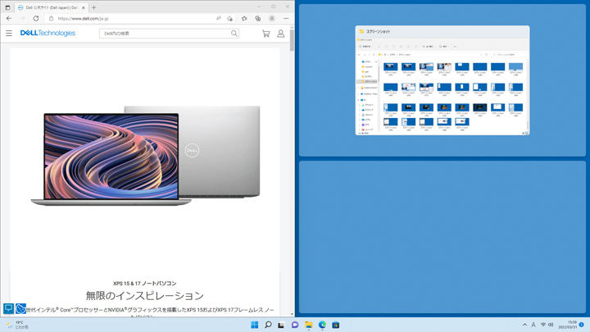590x332 pixels.
Task: Open the Windows Start menu
Action: pyautogui.click(x=254, y=325)
